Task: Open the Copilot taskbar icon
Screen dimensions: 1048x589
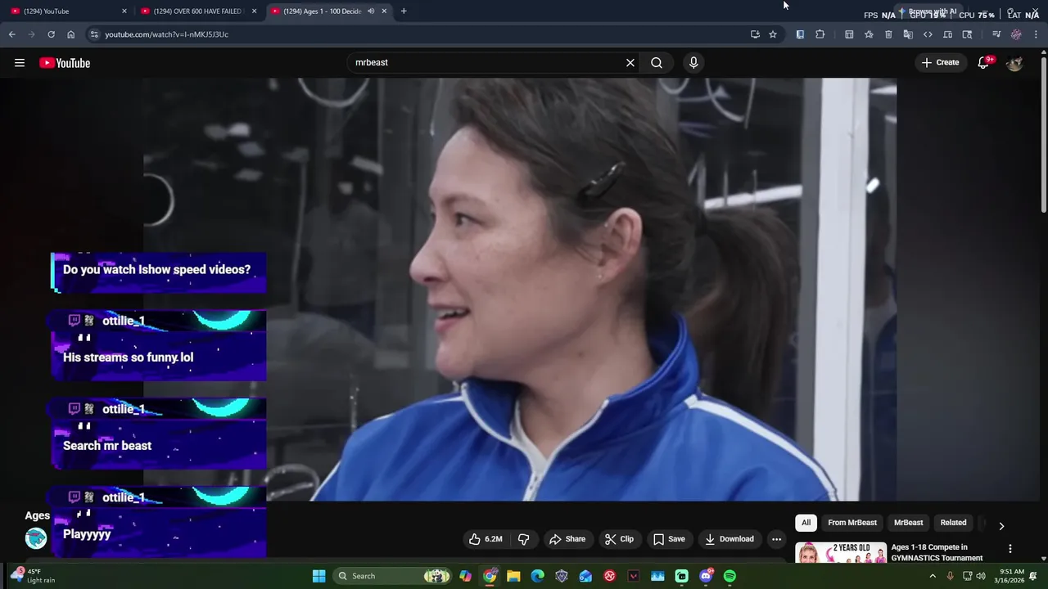Action: click(x=465, y=576)
